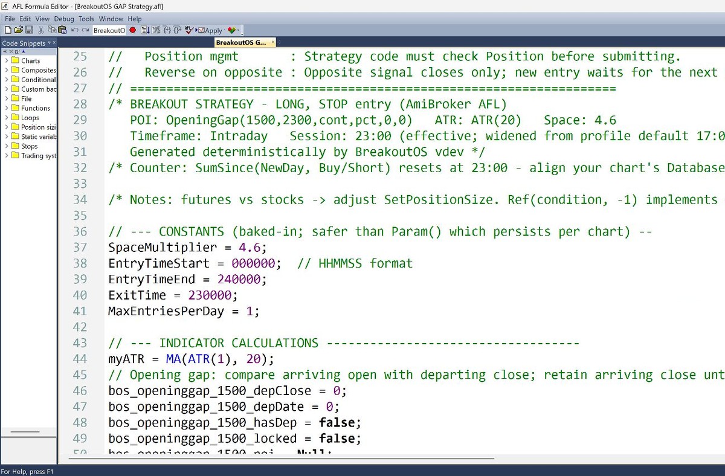Redo the last undone edit

click(85, 30)
